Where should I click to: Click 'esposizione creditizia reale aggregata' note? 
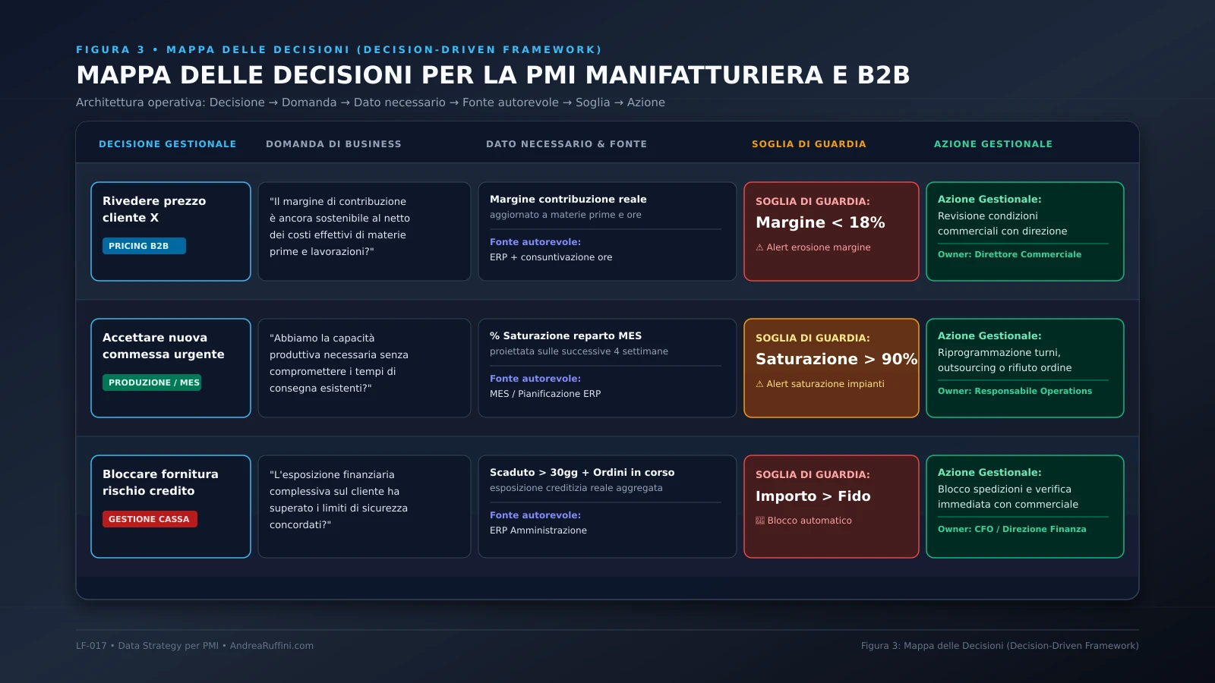pos(576,488)
